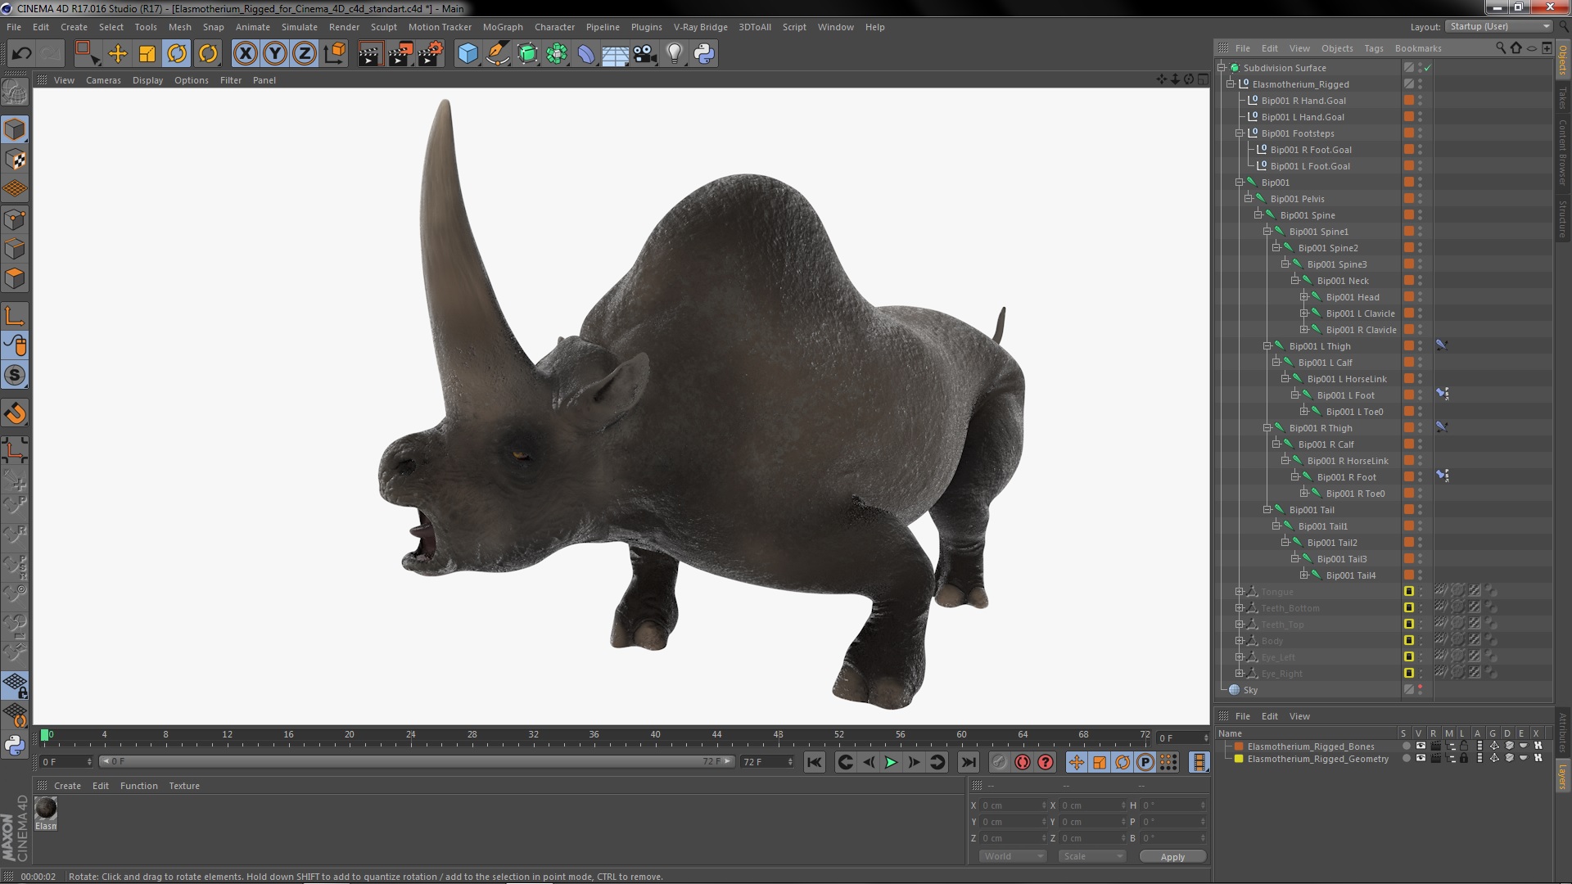Image resolution: width=1572 pixels, height=884 pixels.
Task: Open the viewport Cameras menu
Action: (103, 80)
